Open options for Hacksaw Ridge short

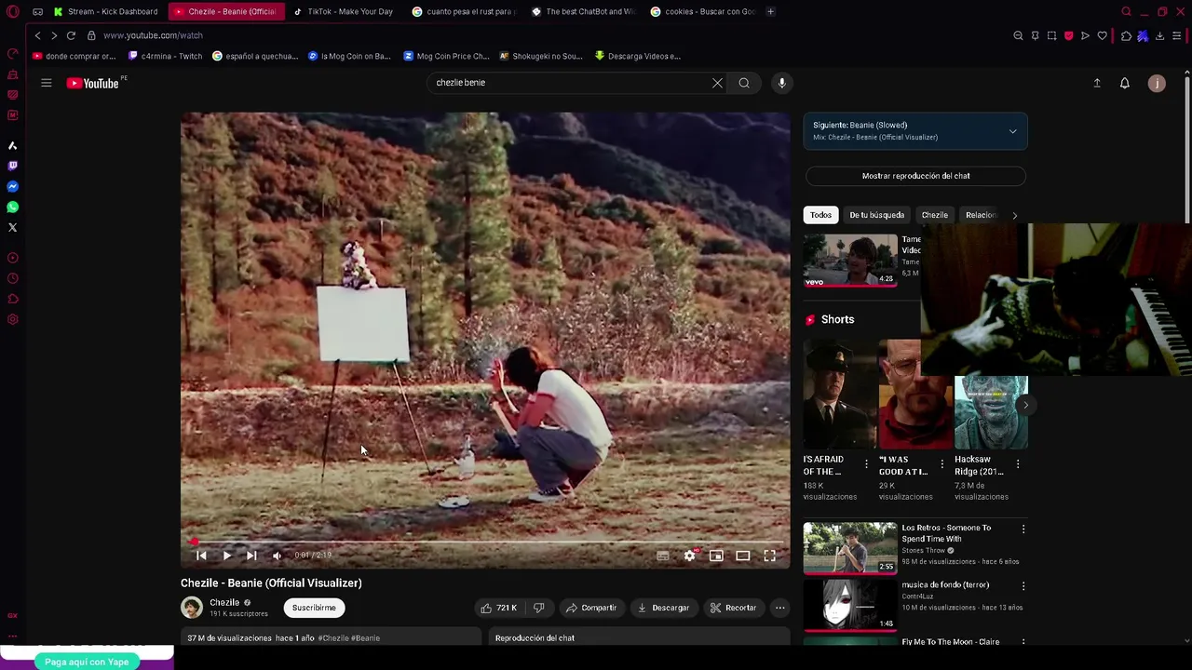point(1017,463)
